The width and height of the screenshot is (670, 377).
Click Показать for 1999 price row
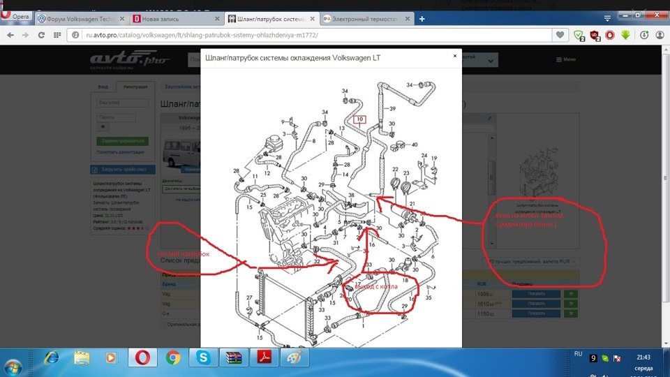pos(536,294)
